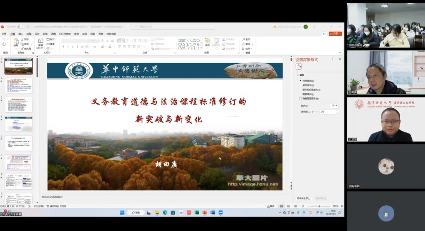
Task: Switch to the View (视图) tab
Action: point(93,34)
